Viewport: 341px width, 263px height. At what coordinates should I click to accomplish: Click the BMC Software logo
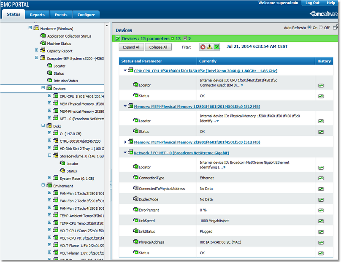[324, 14]
